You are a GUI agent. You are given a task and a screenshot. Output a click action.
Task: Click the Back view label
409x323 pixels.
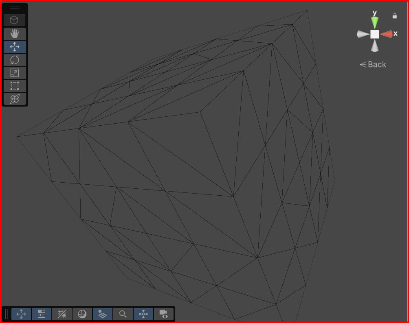coord(373,64)
